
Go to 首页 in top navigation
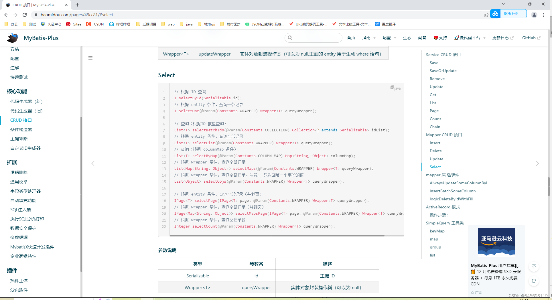pyautogui.click(x=351, y=38)
